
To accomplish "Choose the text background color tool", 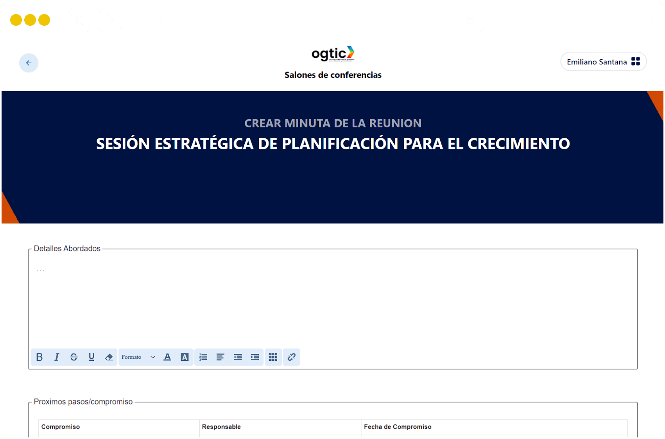I will [x=185, y=357].
